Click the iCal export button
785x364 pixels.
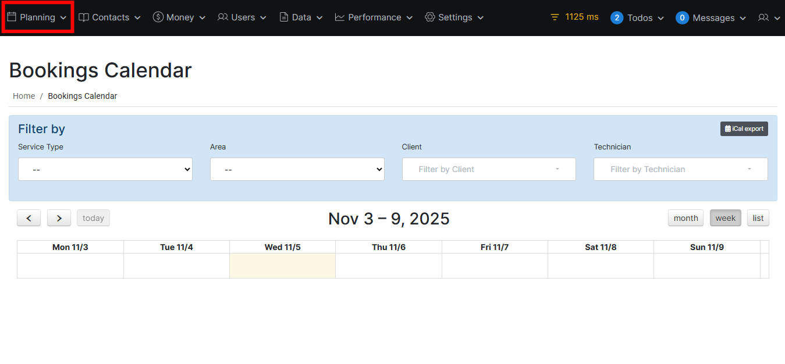coord(744,129)
